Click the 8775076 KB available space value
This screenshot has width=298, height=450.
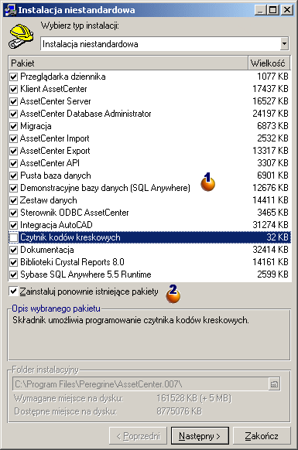(180, 411)
